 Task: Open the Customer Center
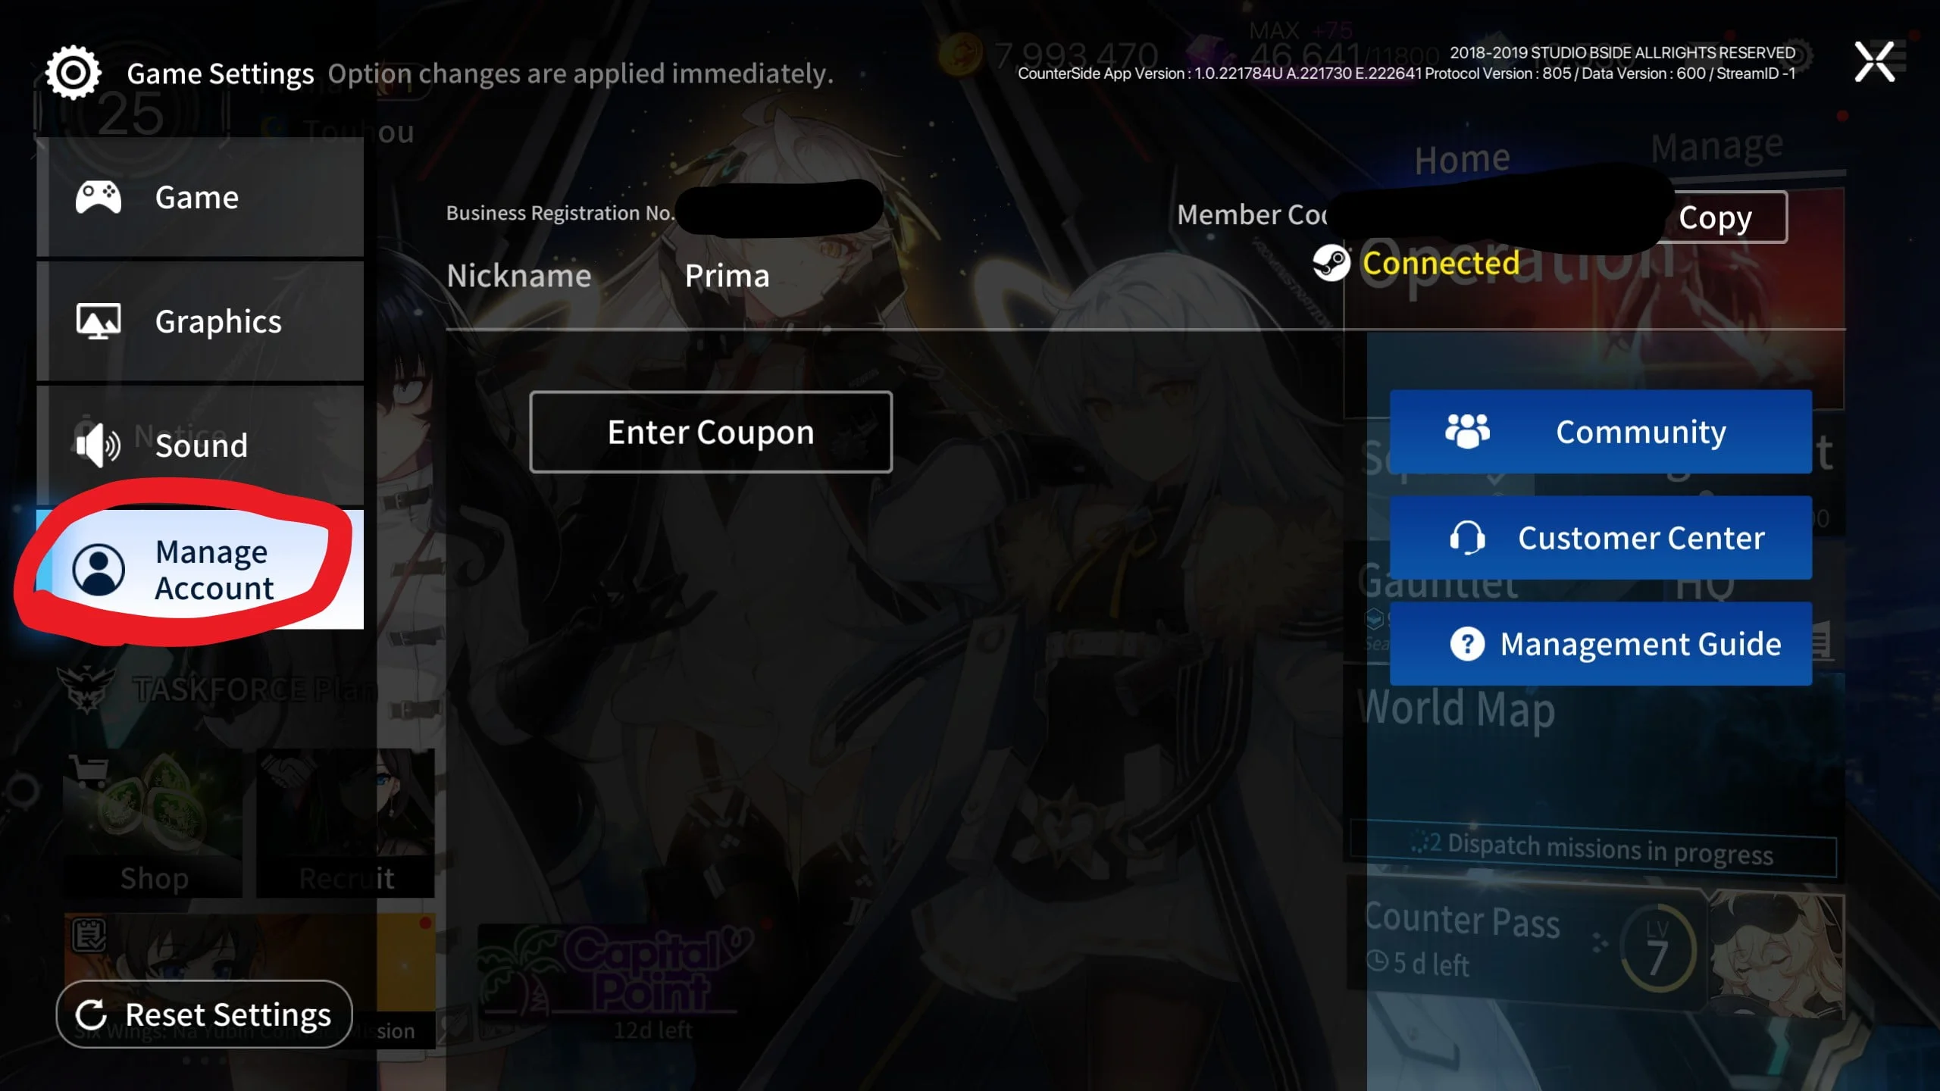tap(1613, 538)
